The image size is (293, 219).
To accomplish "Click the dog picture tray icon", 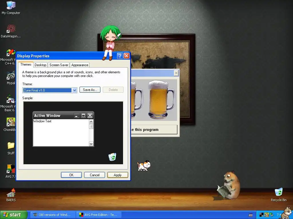I will [267, 215].
